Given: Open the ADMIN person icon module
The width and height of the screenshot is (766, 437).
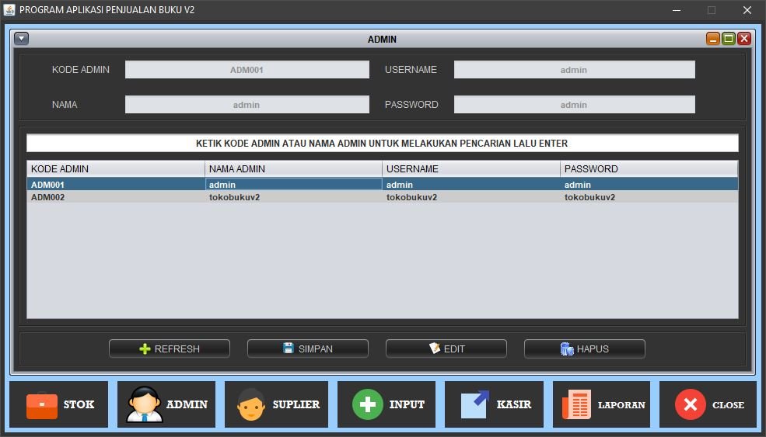Looking at the screenshot, I should pyautogui.click(x=167, y=404).
